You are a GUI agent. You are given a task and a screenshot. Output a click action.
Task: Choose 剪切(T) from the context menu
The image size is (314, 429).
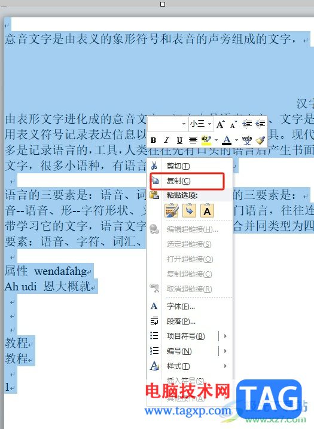(190, 166)
